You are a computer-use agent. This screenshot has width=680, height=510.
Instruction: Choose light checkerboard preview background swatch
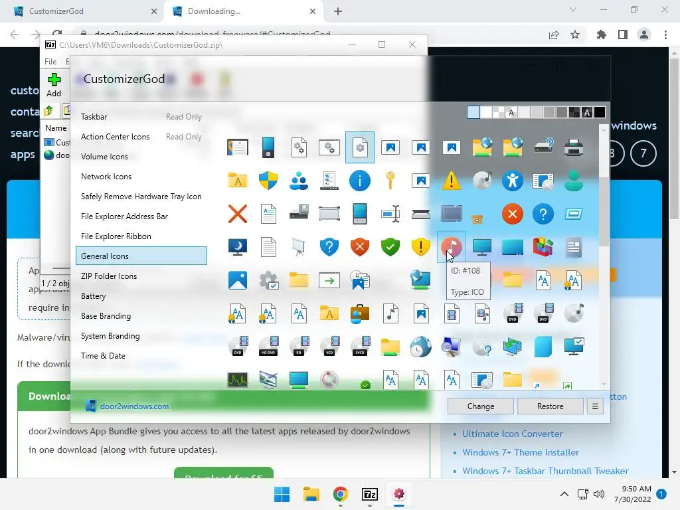(499, 112)
